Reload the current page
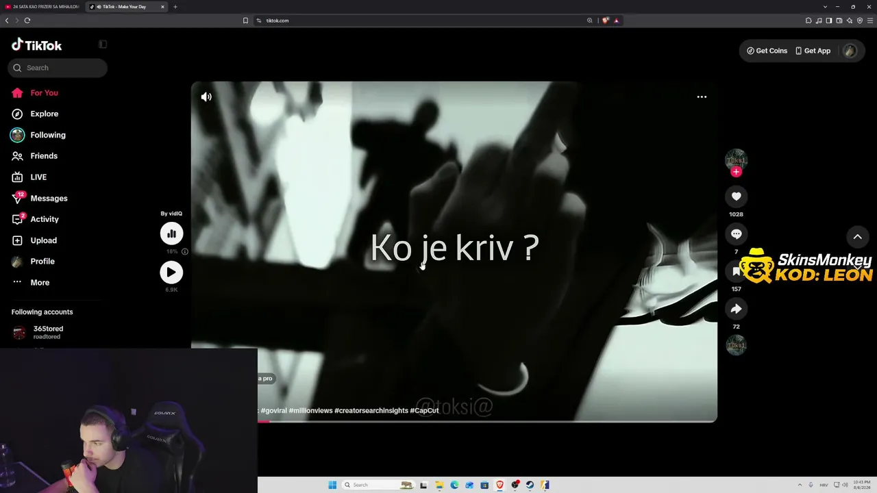The image size is (877, 493). pyautogui.click(x=27, y=21)
